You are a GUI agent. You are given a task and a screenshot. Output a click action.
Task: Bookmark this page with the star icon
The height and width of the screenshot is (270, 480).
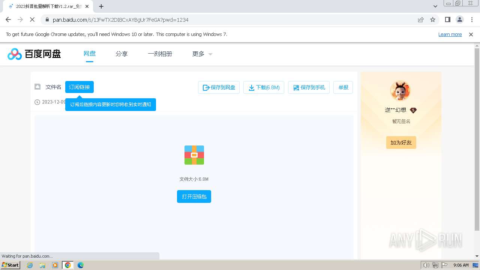(x=433, y=19)
